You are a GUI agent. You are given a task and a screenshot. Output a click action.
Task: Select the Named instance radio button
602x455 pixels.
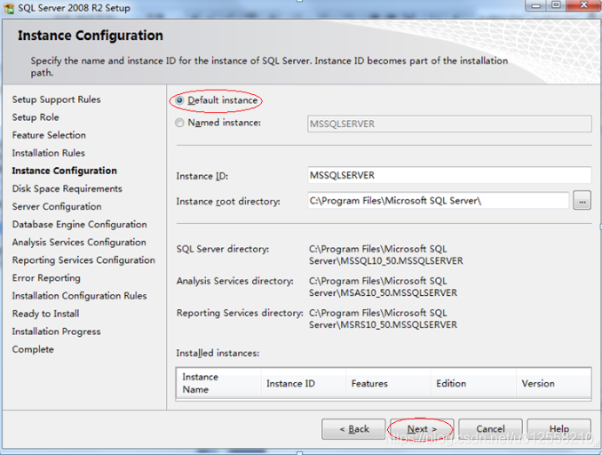(179, 123)
